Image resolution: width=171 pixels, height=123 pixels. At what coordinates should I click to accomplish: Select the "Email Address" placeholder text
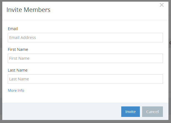(23, 38)
